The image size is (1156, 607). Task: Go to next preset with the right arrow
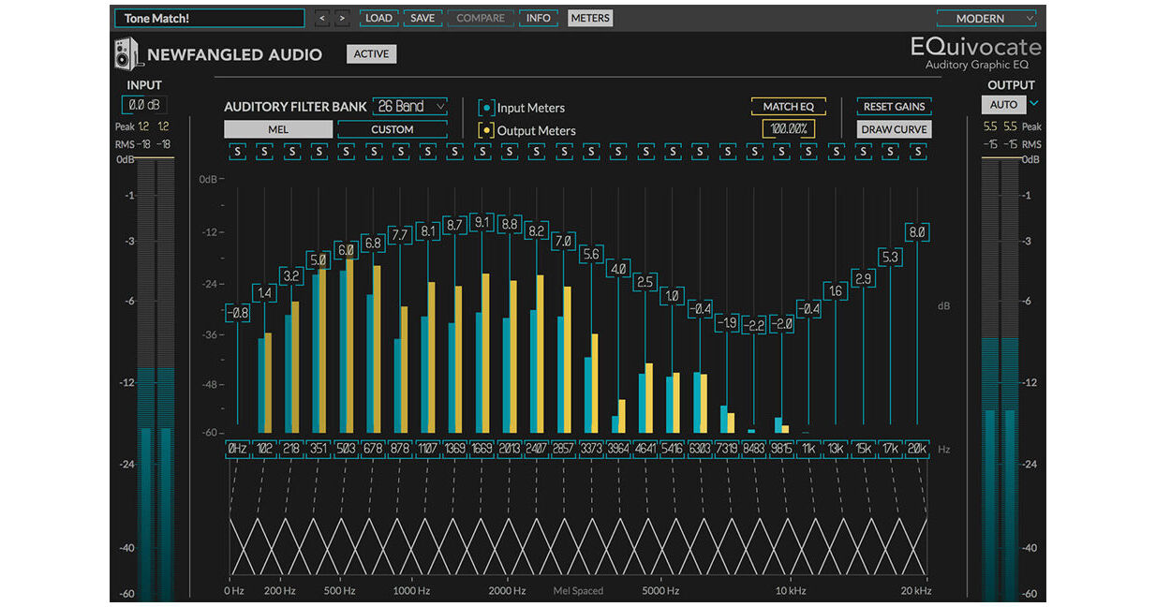342,18
